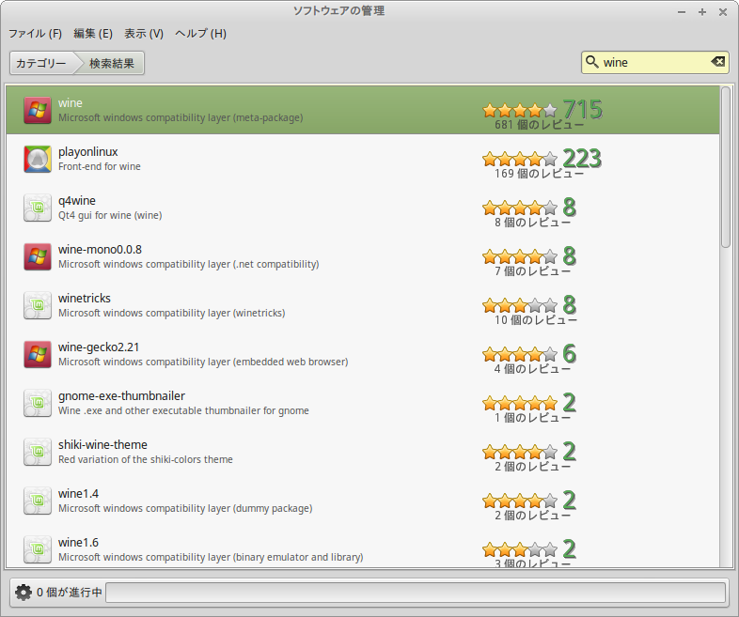The width and height of the screenshot is (739, 617).
Task: Click '1 個のレビュー' for gnome-exe-thumbnailer
Action: (532, 418)
